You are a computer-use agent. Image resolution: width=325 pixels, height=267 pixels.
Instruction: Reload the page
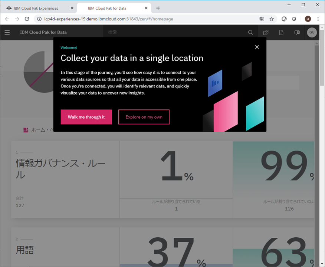pos(27,19)
